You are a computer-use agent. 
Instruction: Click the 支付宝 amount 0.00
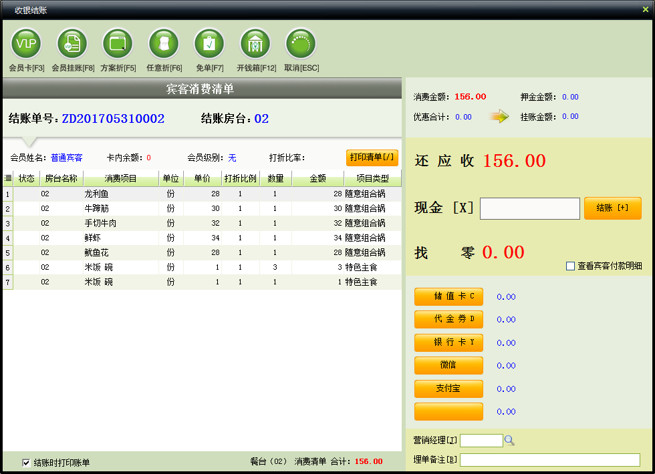(506, 389)
